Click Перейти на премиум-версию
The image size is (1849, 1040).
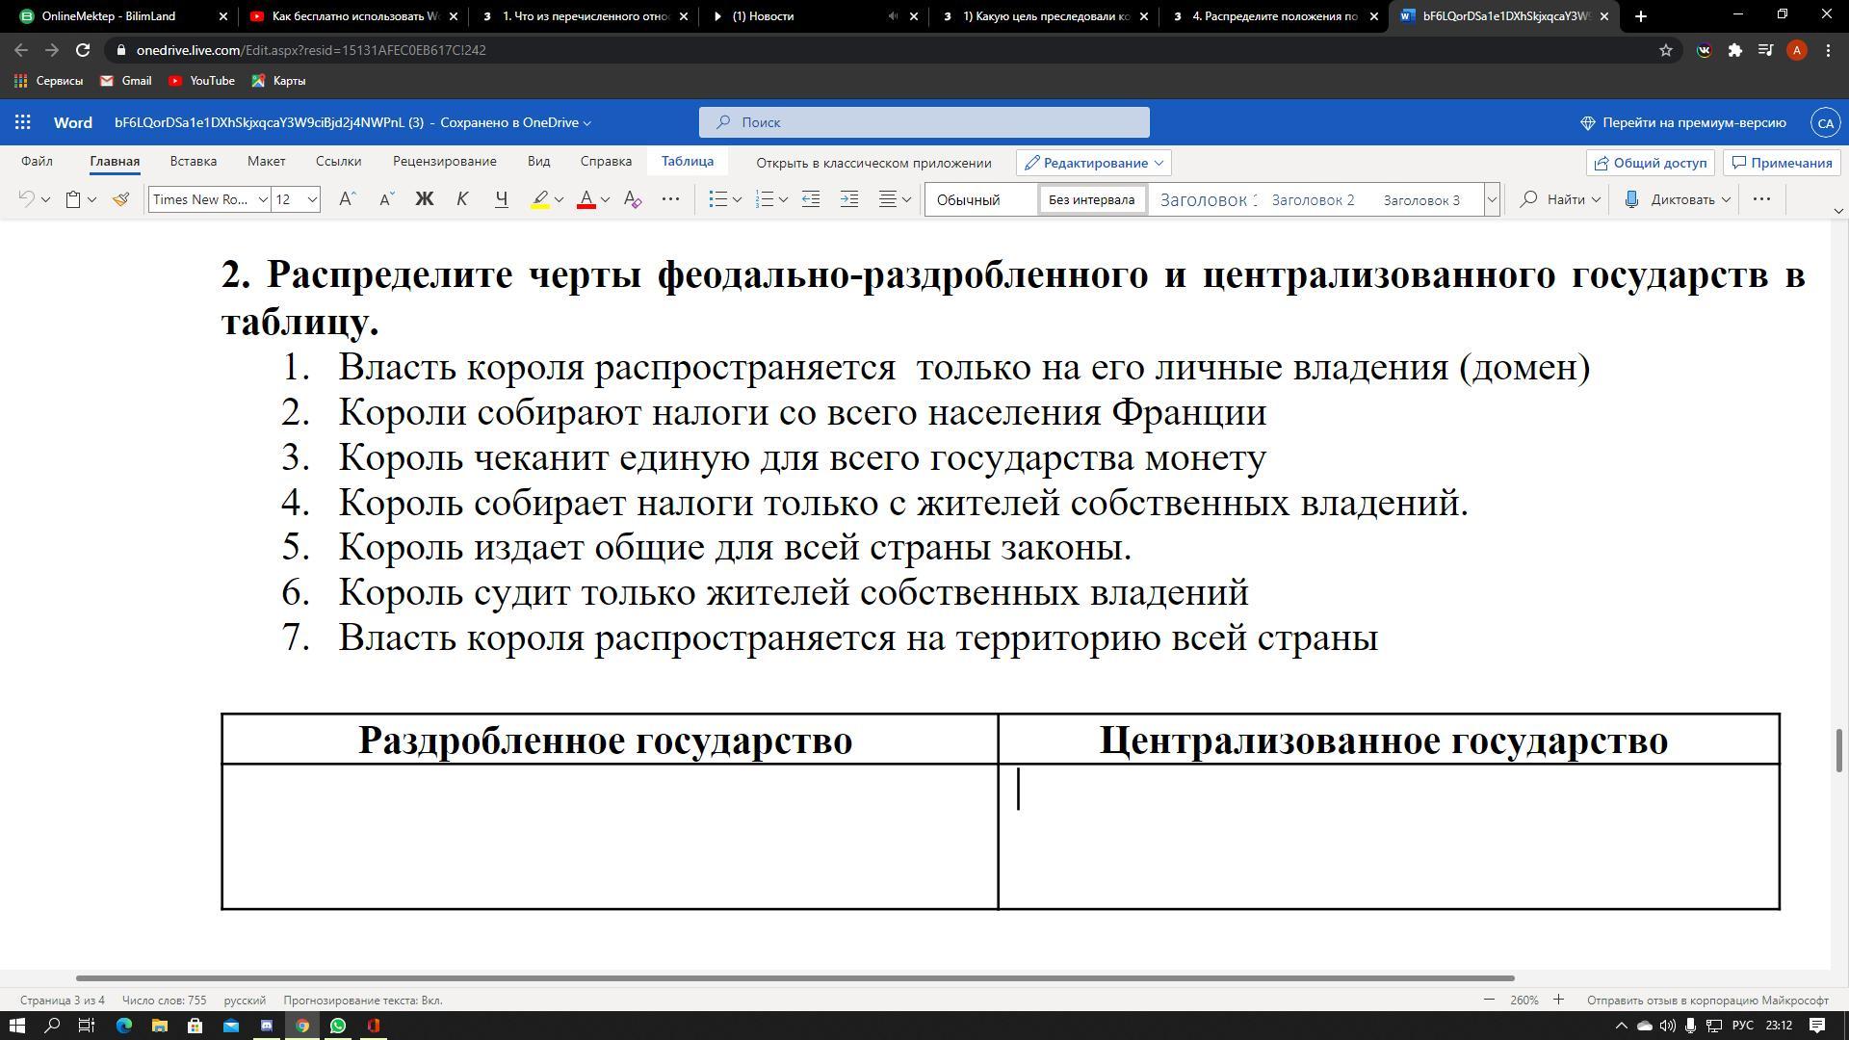click(1683, 122)
